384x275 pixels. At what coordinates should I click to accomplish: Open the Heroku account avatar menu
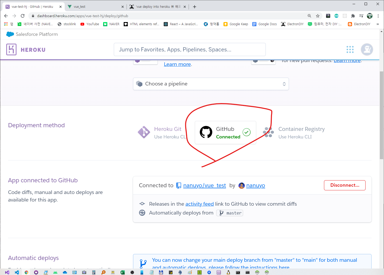367,49
